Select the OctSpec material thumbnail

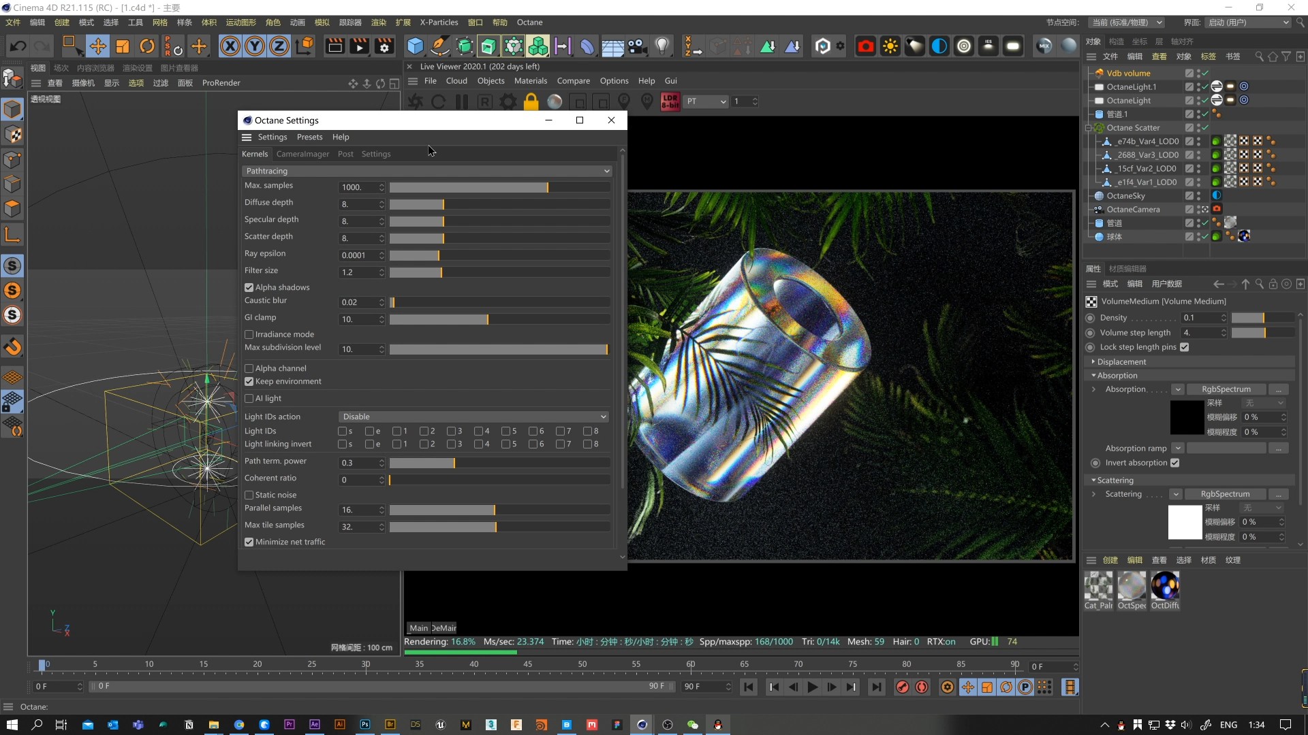(x=1132, y=590)
